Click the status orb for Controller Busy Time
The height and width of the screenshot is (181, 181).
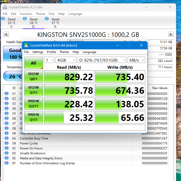click(x=7, y=138)
